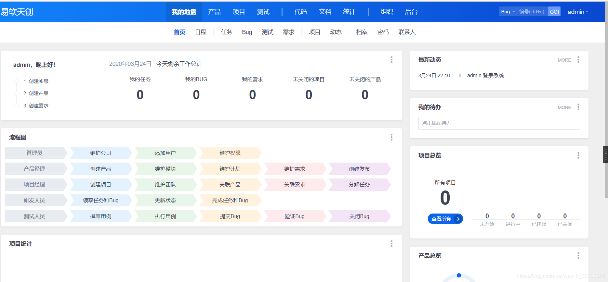Click MORE in the 最新动态 panel
The image size is (608, 282).
click(x=564, y=60)
